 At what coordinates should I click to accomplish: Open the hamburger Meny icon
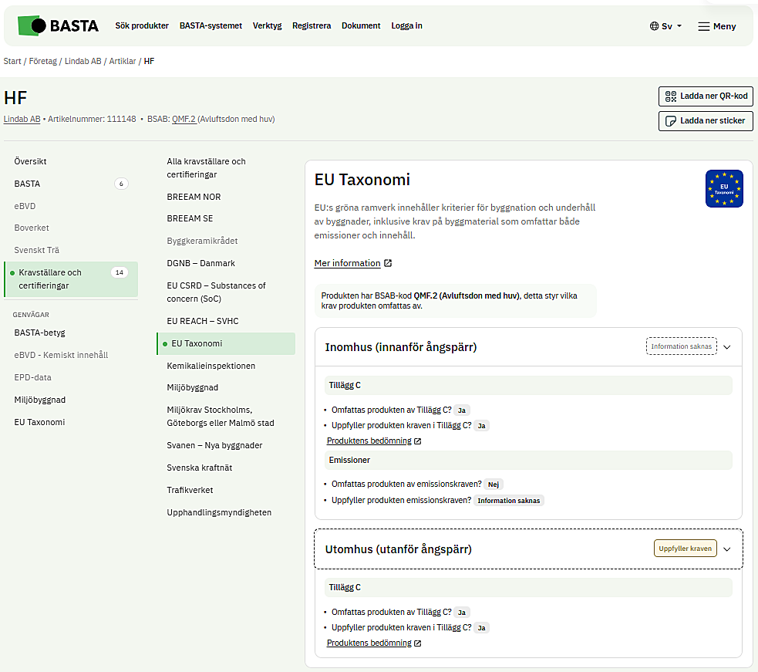pyautogui.click(x=704, y=26)
